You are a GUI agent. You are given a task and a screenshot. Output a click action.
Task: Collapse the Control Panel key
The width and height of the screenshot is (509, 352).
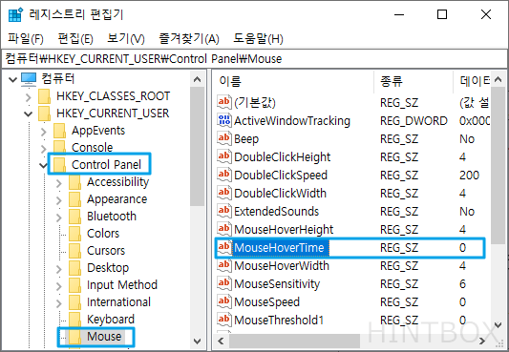click(x=43, y=166)
